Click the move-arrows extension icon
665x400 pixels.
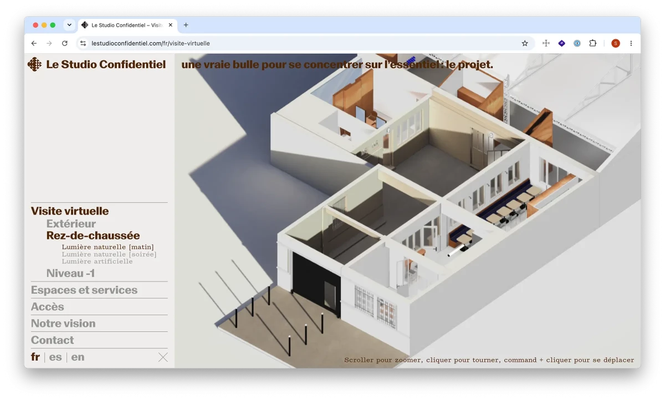tap(546, 43)
